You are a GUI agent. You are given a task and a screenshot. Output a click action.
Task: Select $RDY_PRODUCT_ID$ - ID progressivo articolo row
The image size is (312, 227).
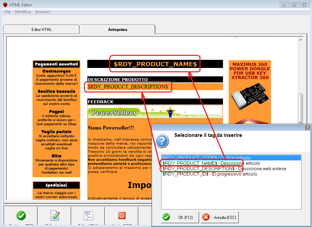[x=231, y=174]
